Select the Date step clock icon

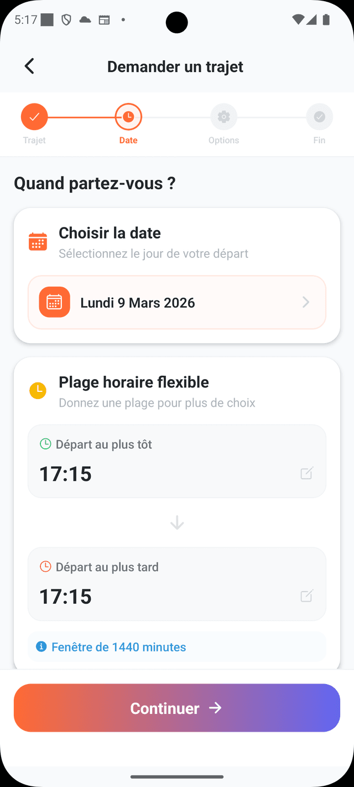click(128, 116)
